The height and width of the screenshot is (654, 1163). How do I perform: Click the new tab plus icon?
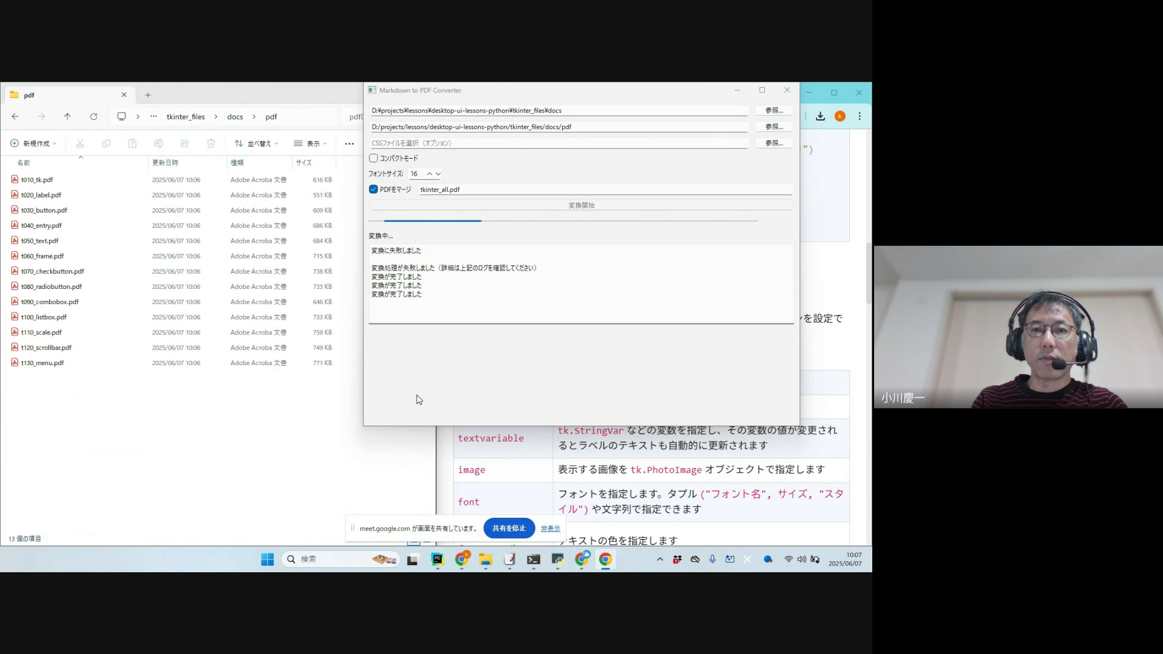tap(148, 95)
